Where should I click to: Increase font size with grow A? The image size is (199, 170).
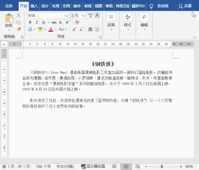[74, 29]
